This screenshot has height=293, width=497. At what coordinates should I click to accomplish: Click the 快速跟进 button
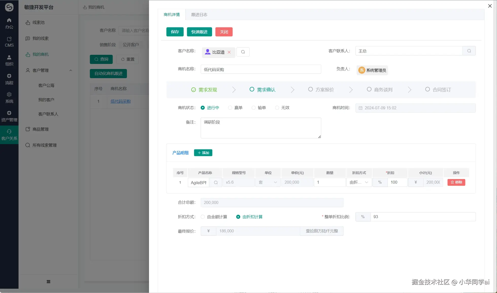[199, 32]
